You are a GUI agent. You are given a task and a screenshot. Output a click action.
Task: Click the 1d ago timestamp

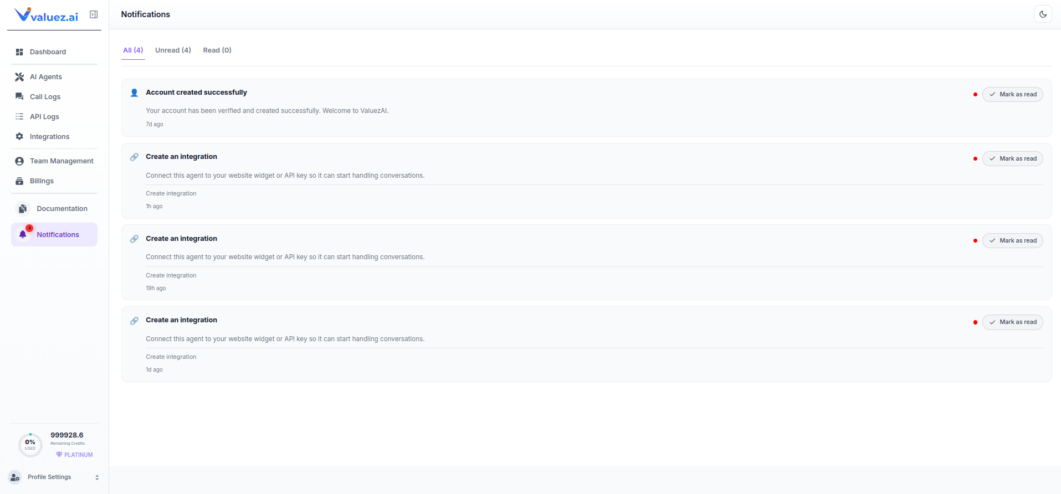154,370
